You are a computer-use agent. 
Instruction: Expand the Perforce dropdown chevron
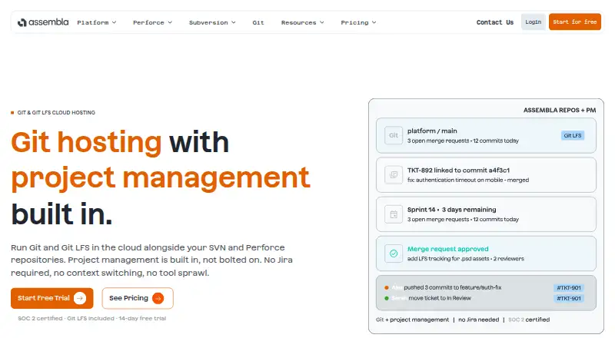170,22
